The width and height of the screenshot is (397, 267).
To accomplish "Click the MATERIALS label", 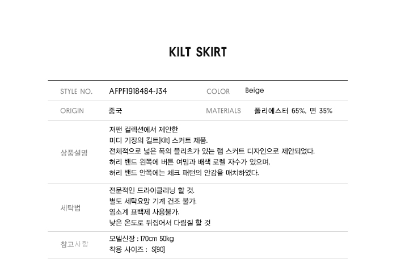I will (x=223, y=111).
